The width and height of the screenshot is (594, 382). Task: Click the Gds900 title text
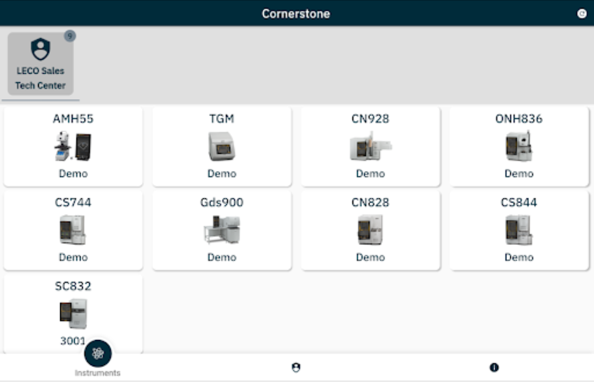click(222, 202)
